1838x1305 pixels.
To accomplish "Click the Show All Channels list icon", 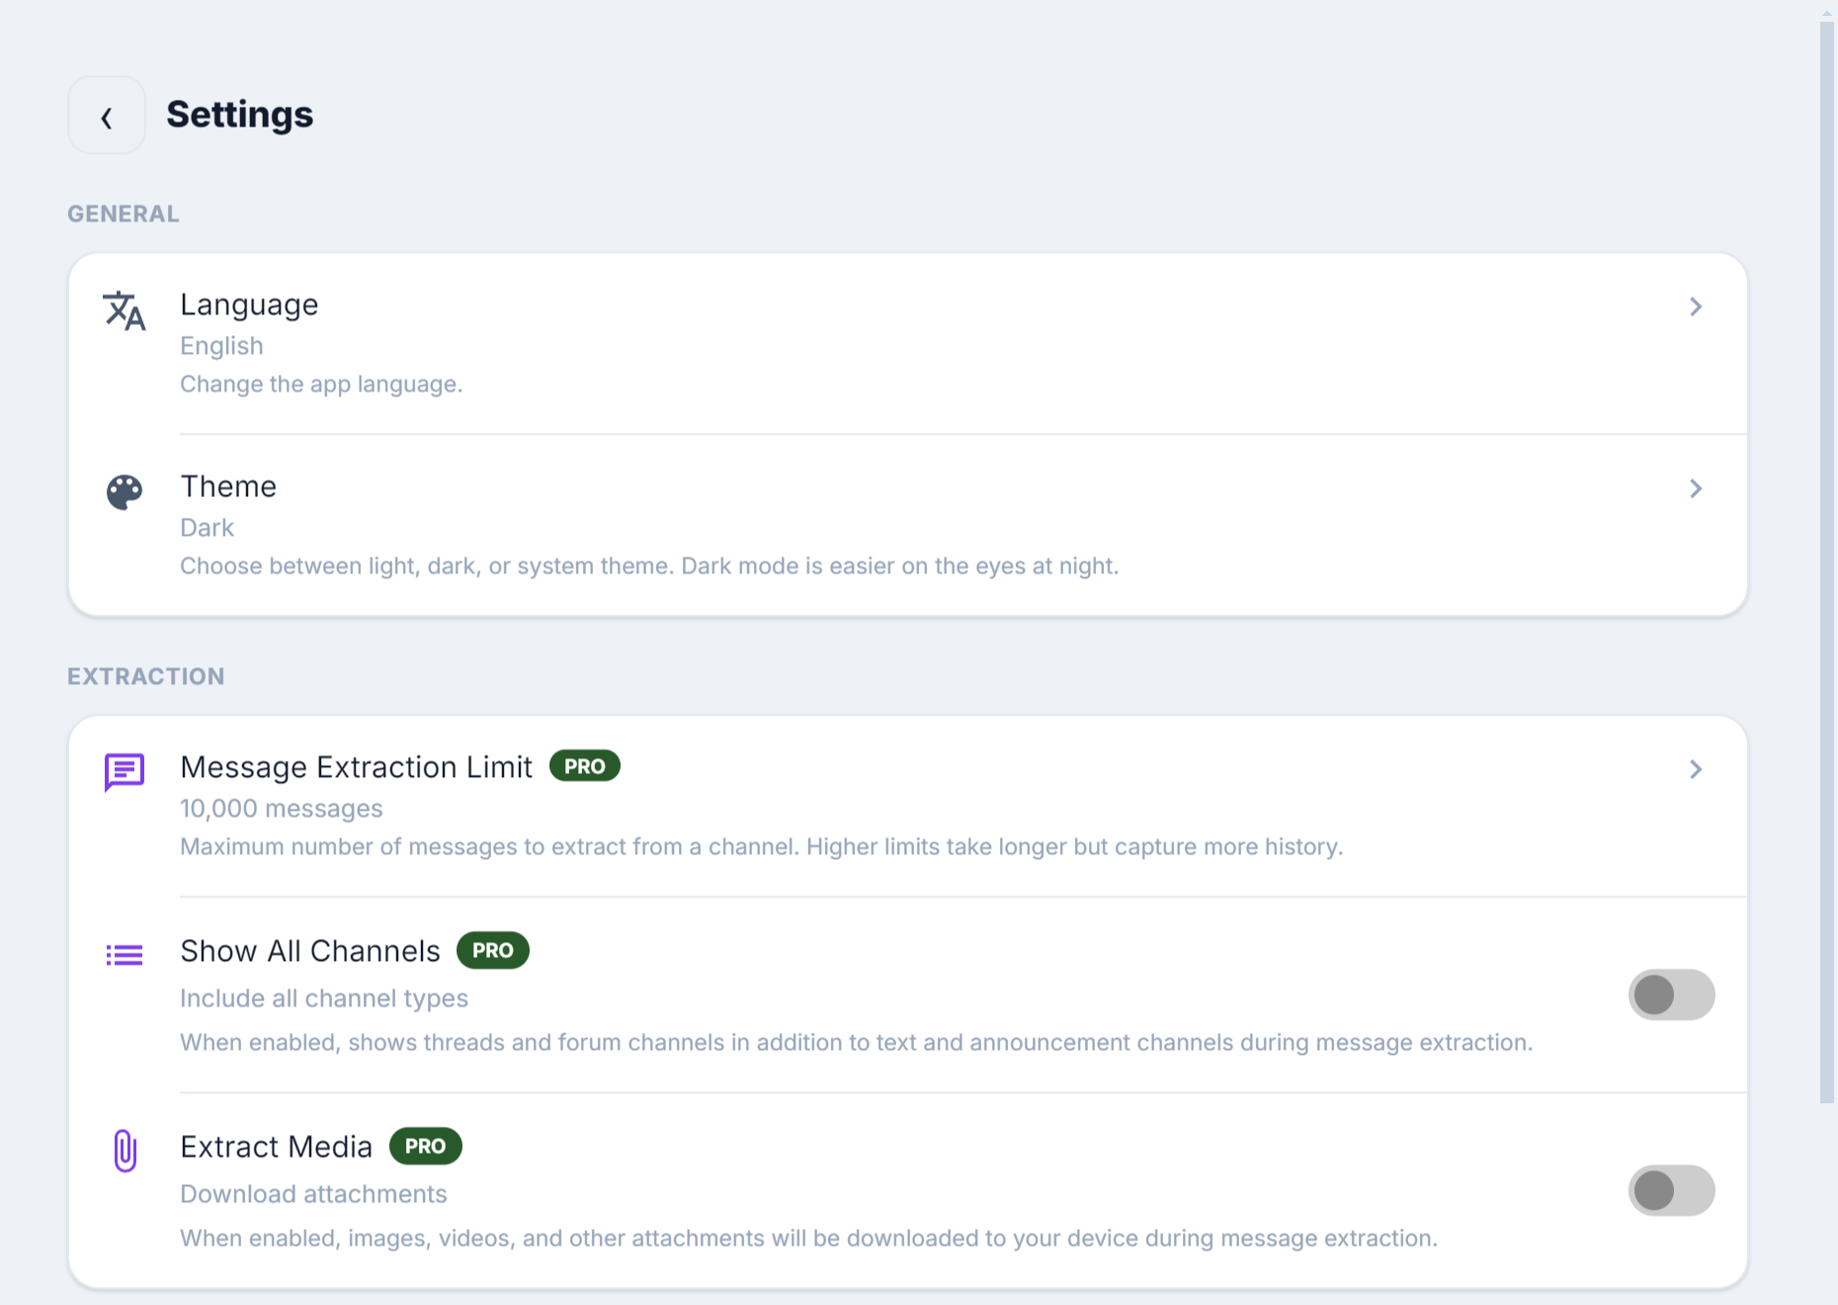I will coord(125,955).
